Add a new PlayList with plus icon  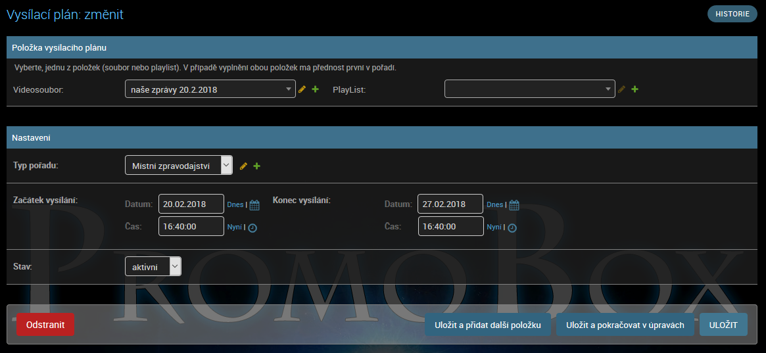pos(634,89)
